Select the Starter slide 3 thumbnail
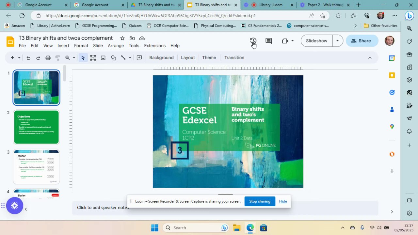 [36, 167]
